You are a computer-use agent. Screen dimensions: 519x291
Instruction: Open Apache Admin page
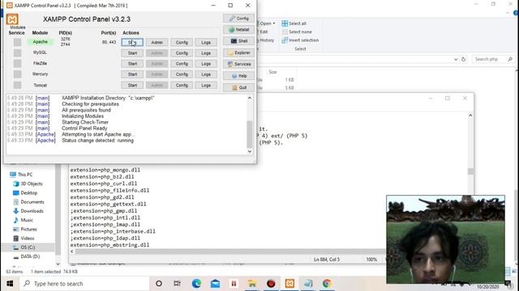click(x=157, y=42)
